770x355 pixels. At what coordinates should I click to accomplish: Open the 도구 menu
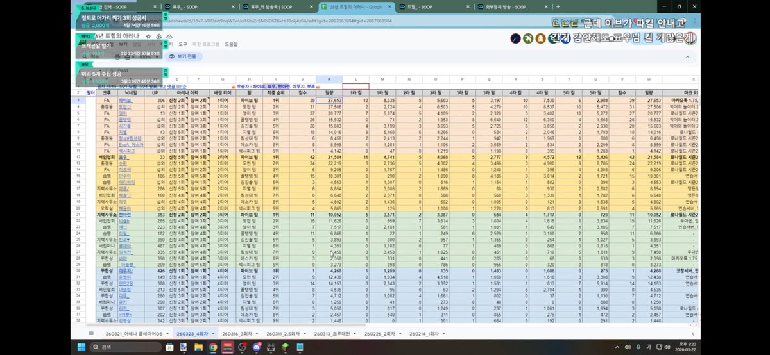(183, 44)
